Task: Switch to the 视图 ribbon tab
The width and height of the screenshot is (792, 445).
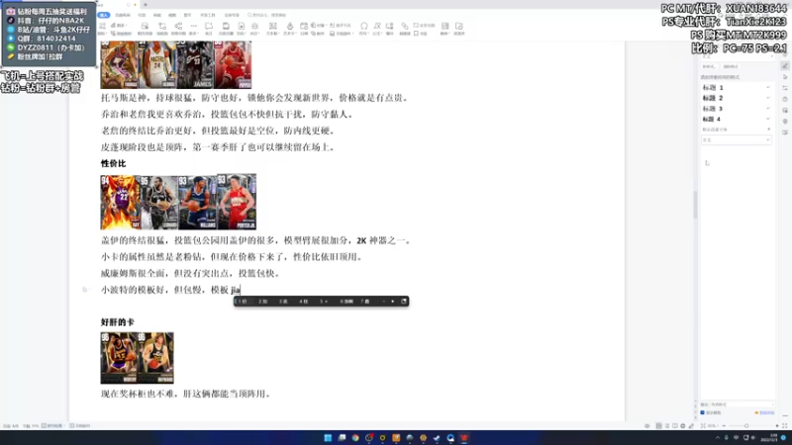Action: tap(172, 15)
